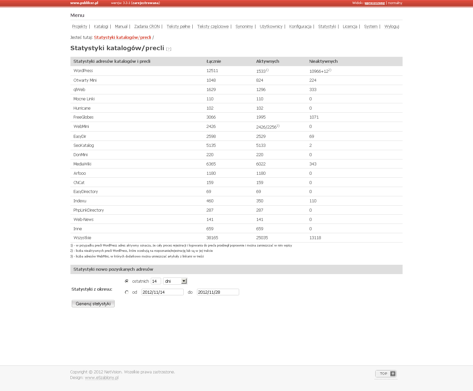The height and width of the screenshot is (391, 473).
Task: Click the 'Statystyki nowo pozyskanych adresów' section header
Action: coord(113,269)
